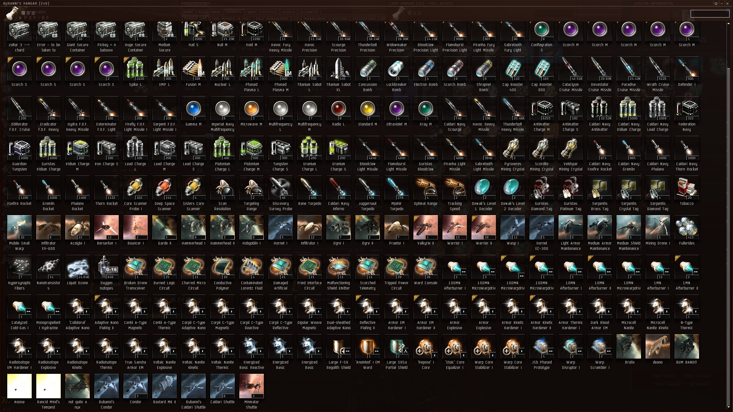Image resolution: width=733 pixels, height=412 pixels.
Task: Select the Core Scanner Probe I stack
Action: click(x=136, y=193)
